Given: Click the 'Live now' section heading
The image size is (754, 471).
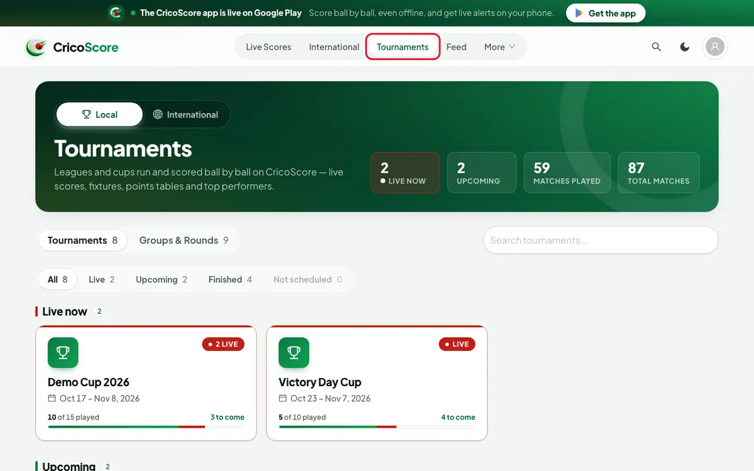Looking at the screenshot, I should point(65,311).
